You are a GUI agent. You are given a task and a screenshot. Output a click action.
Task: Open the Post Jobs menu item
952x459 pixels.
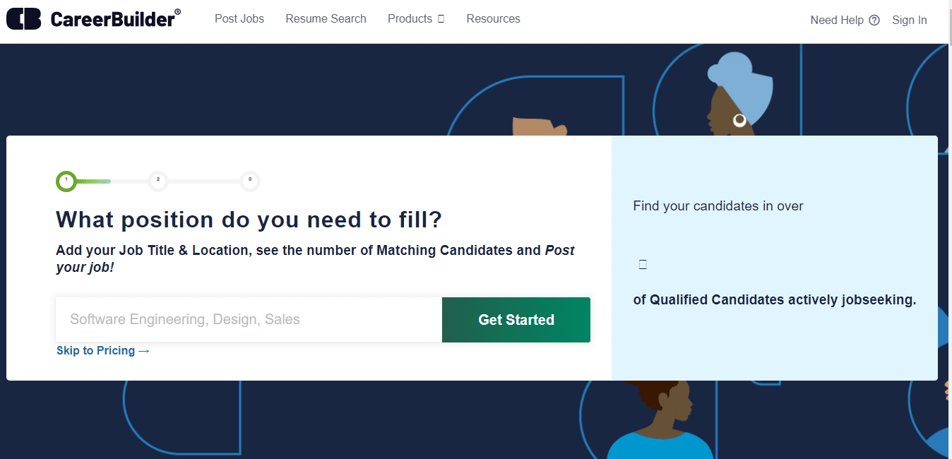(239, 19)
